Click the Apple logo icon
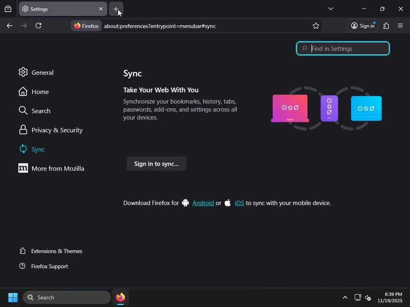410x307 pixels. tap(228, 203)
